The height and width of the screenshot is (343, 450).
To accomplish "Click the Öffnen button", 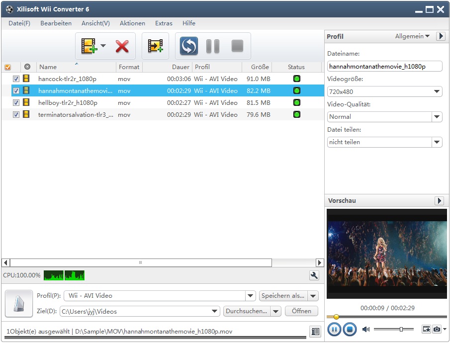I will 301,311.
